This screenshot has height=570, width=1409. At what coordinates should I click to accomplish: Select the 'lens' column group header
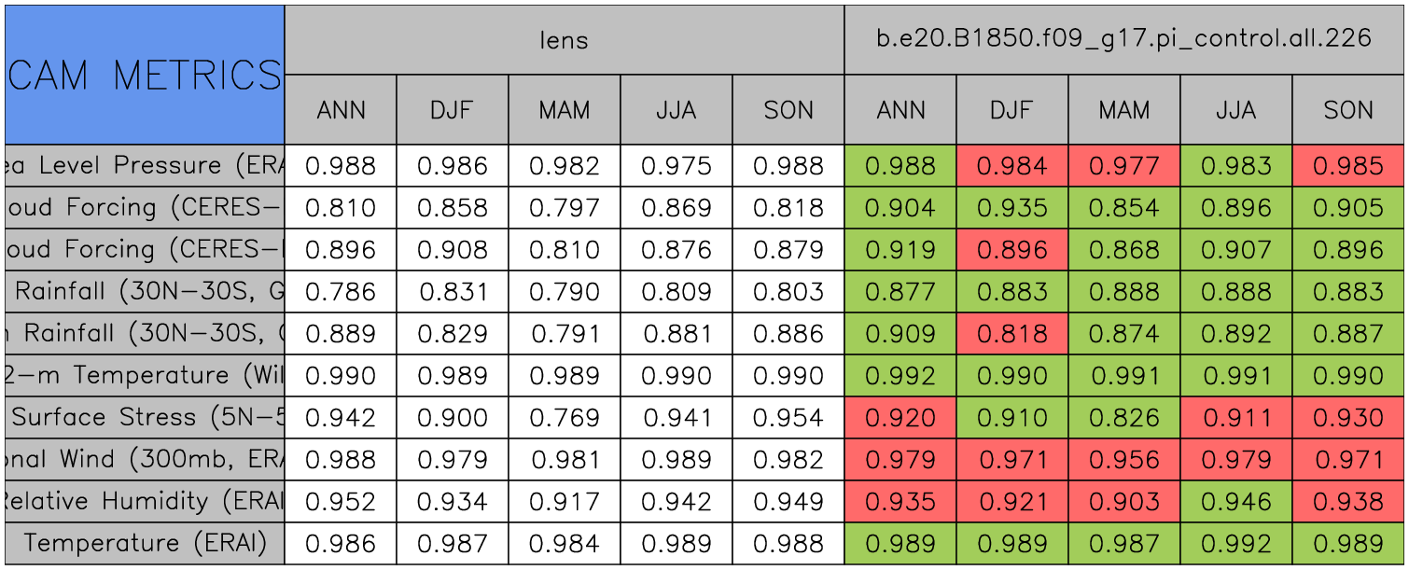[564, 40]
